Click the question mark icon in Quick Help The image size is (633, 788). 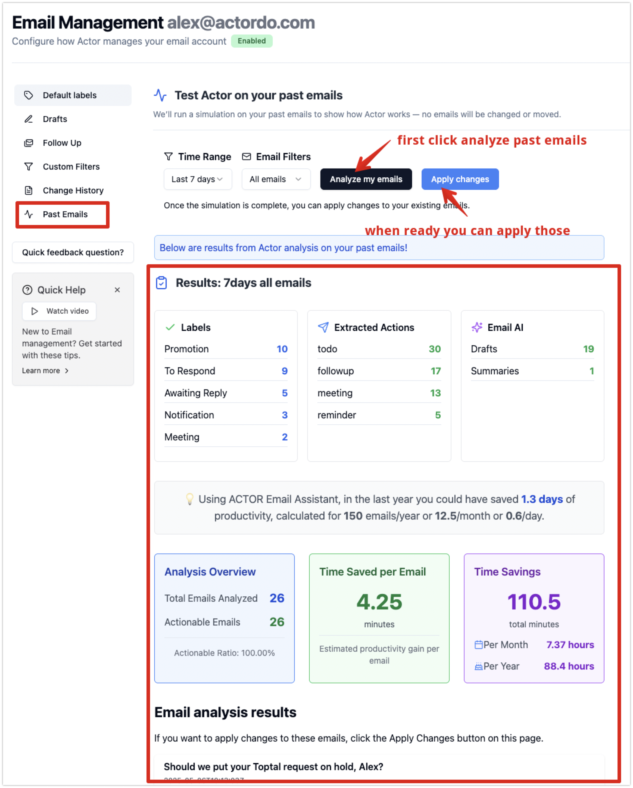click(27, 290)
